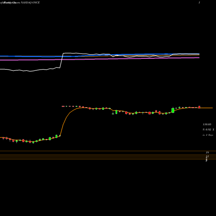Click the NASDAQ ONCE ticker title
The width and height of the screenshot is (216, 216).
30,3
